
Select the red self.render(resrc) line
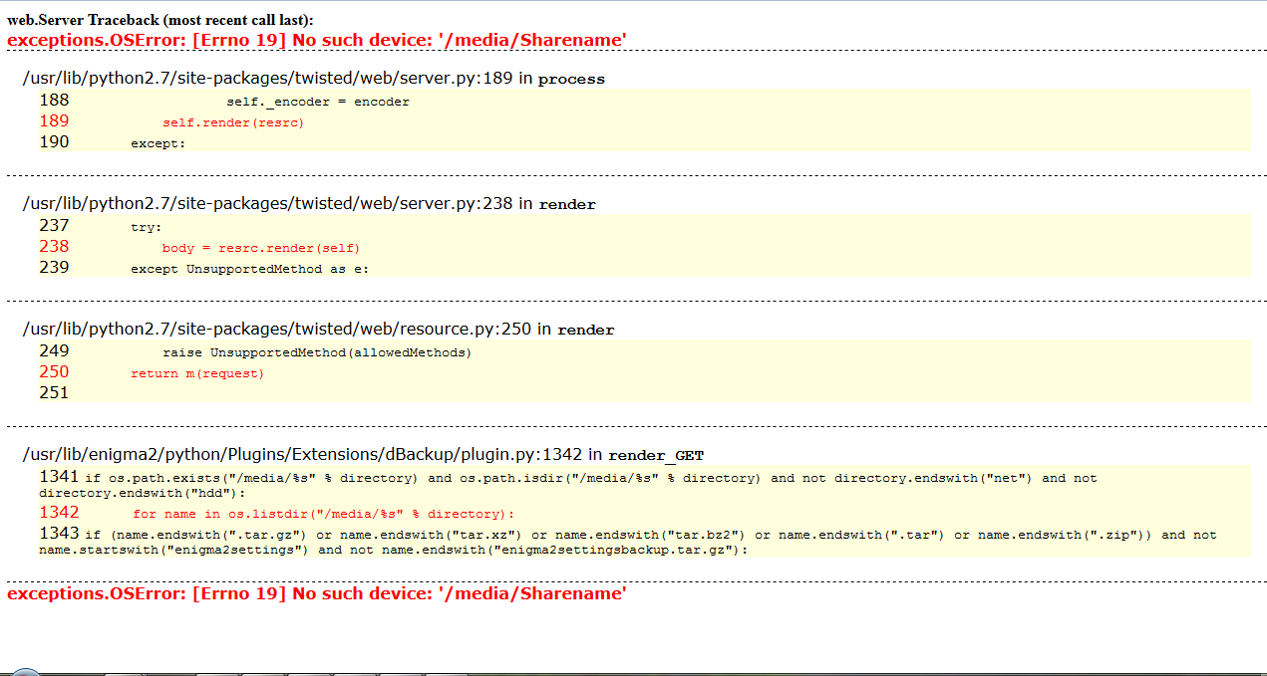click(232, 122)
